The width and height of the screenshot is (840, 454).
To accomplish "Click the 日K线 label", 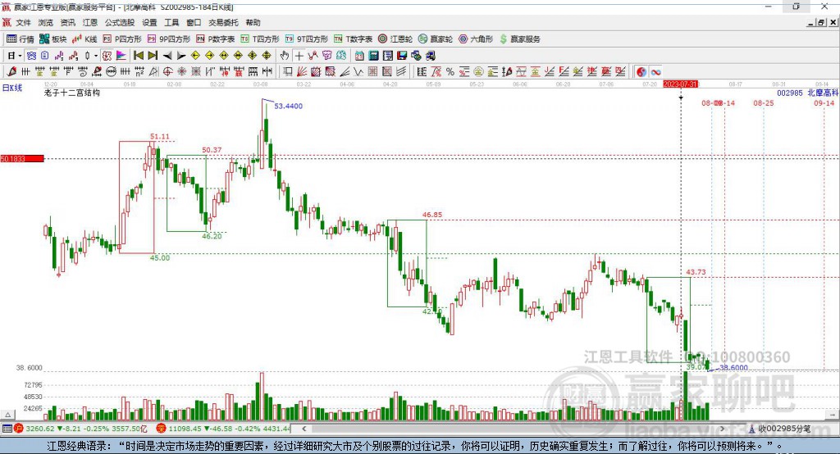I will click(x=12, y=88).
